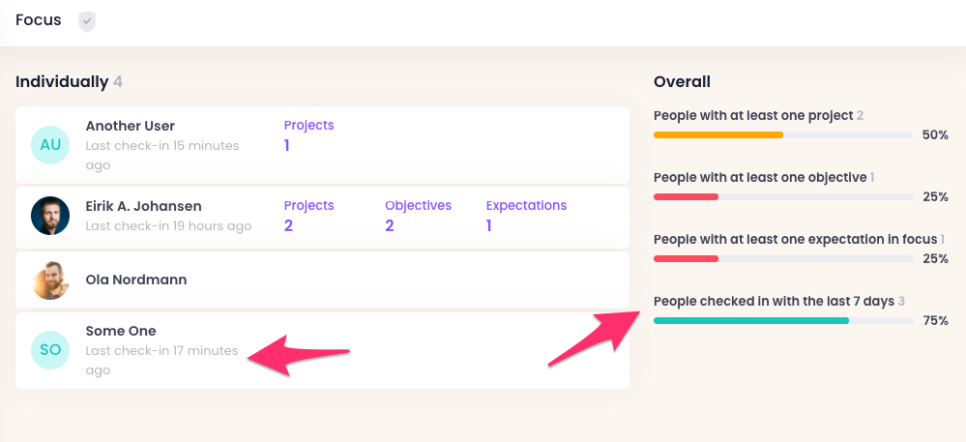The image size is (966, 442).
Task: Click the Individually section heading
Action: point(62,82)
